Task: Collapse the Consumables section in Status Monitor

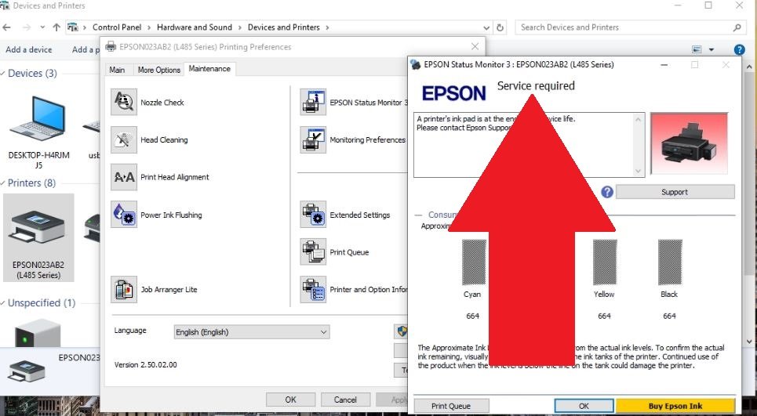Action: pos(419,215)
